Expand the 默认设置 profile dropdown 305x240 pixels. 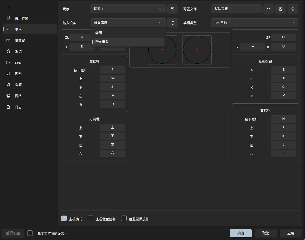(x=236, y=9)
